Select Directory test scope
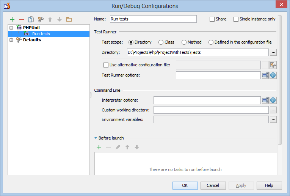 (x=131, y=42)
